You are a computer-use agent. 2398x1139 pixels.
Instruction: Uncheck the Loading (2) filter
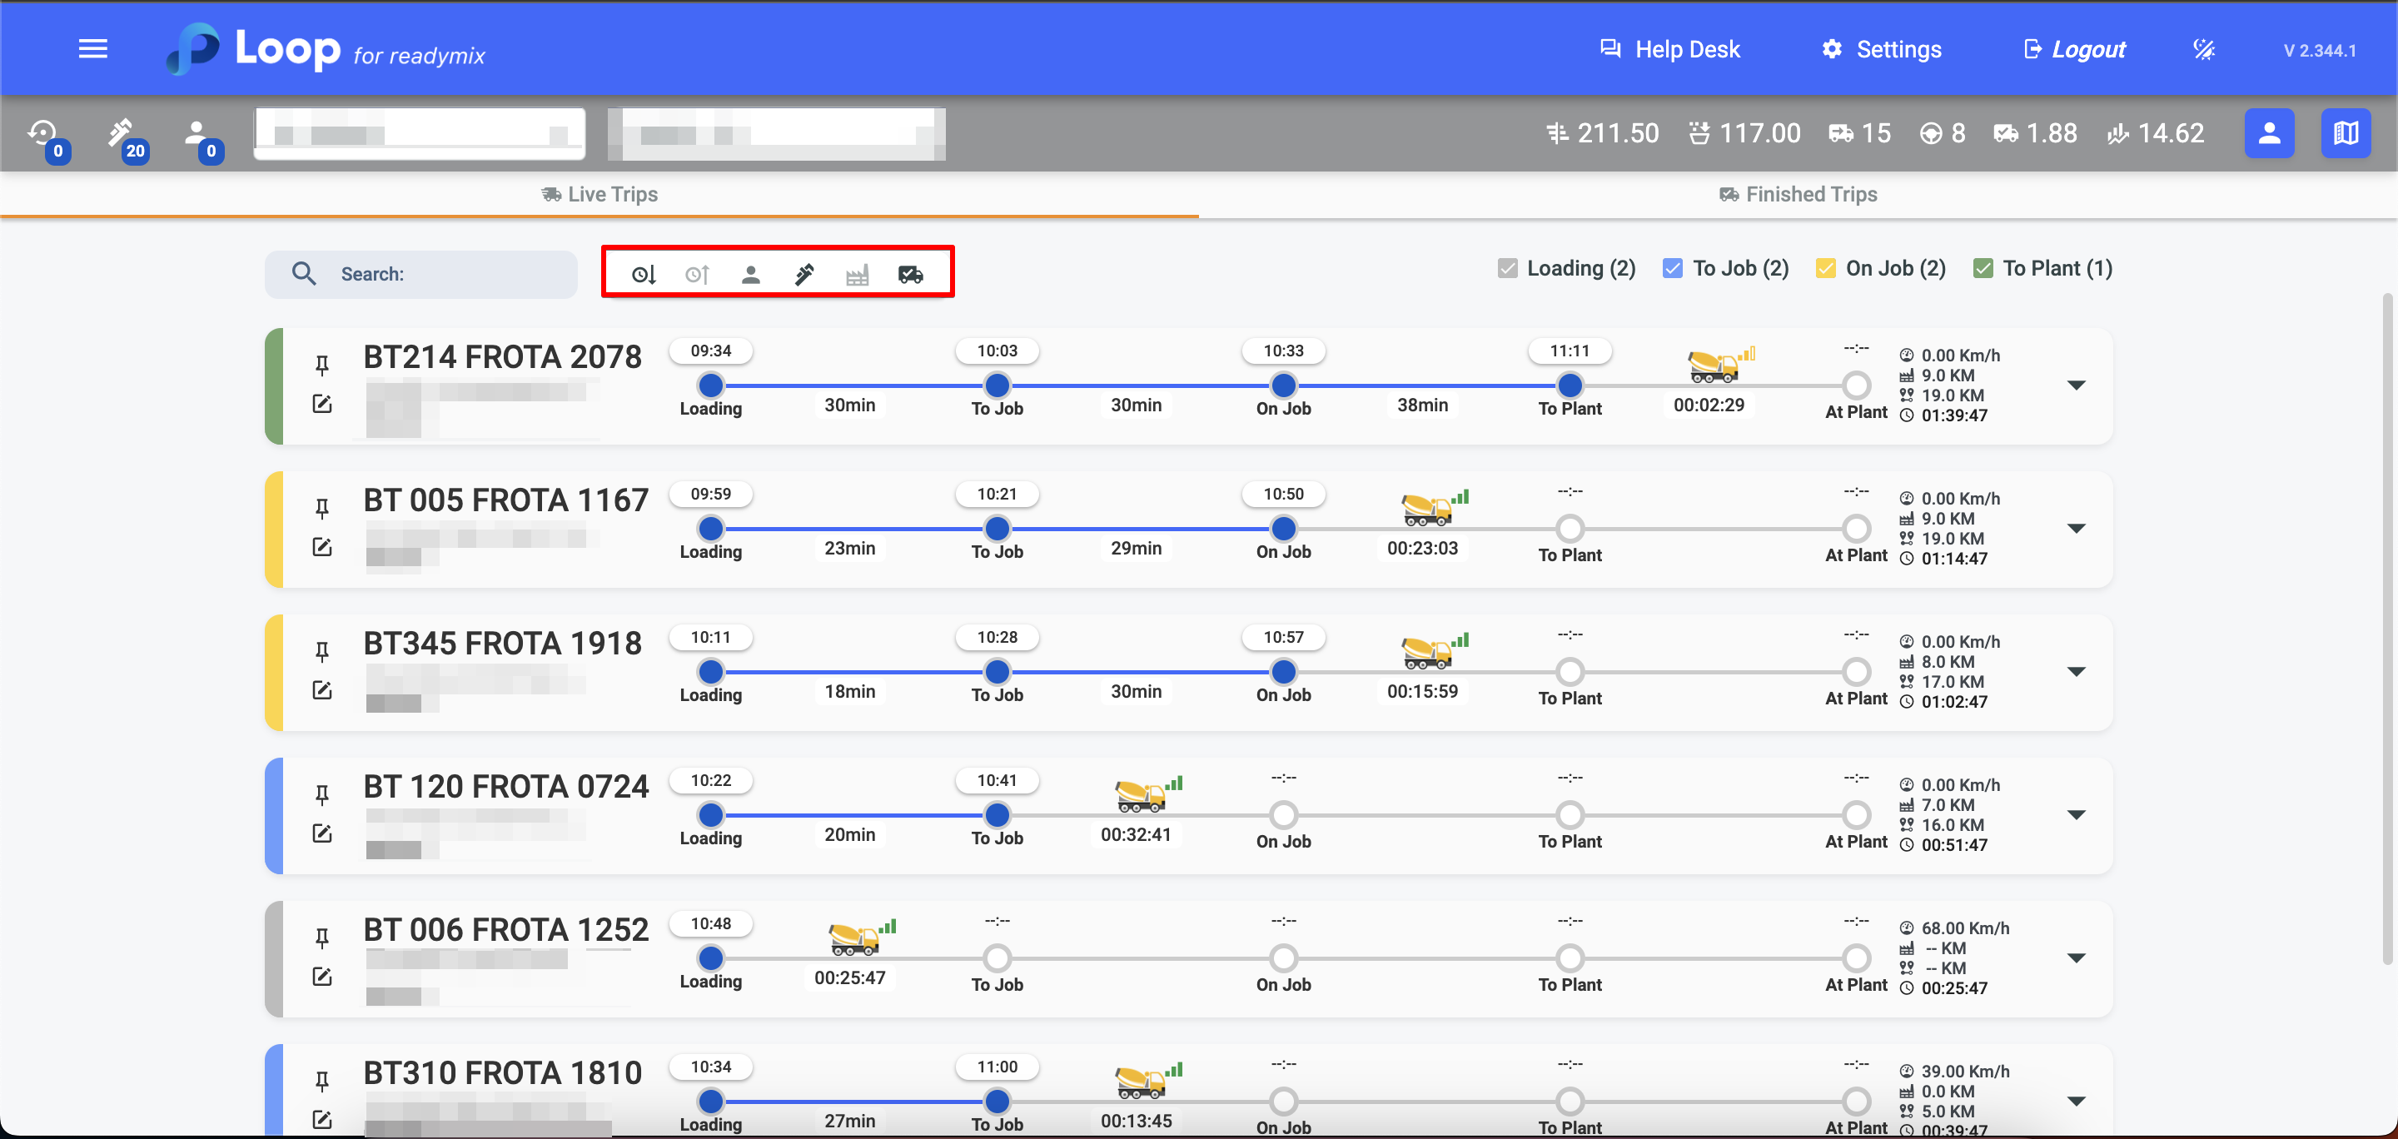coord(1508,269)
